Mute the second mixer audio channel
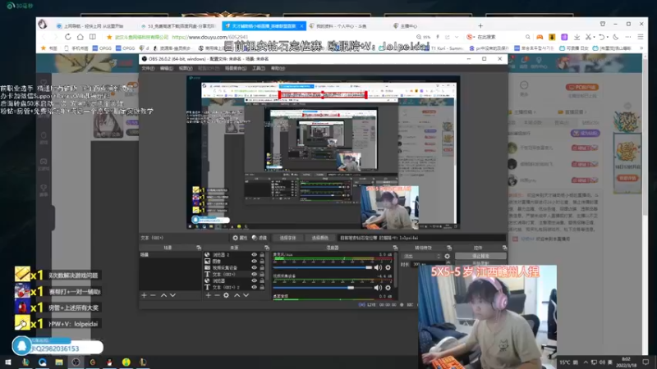Image resolution: width=657 pixels, height=369 pixels. [x=378, y=288]
